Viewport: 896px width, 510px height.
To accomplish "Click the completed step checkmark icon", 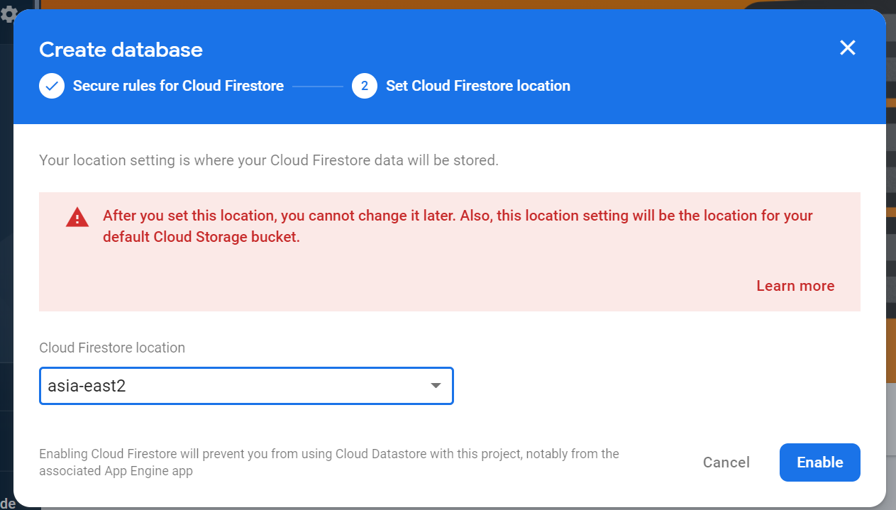I will 52,87.
